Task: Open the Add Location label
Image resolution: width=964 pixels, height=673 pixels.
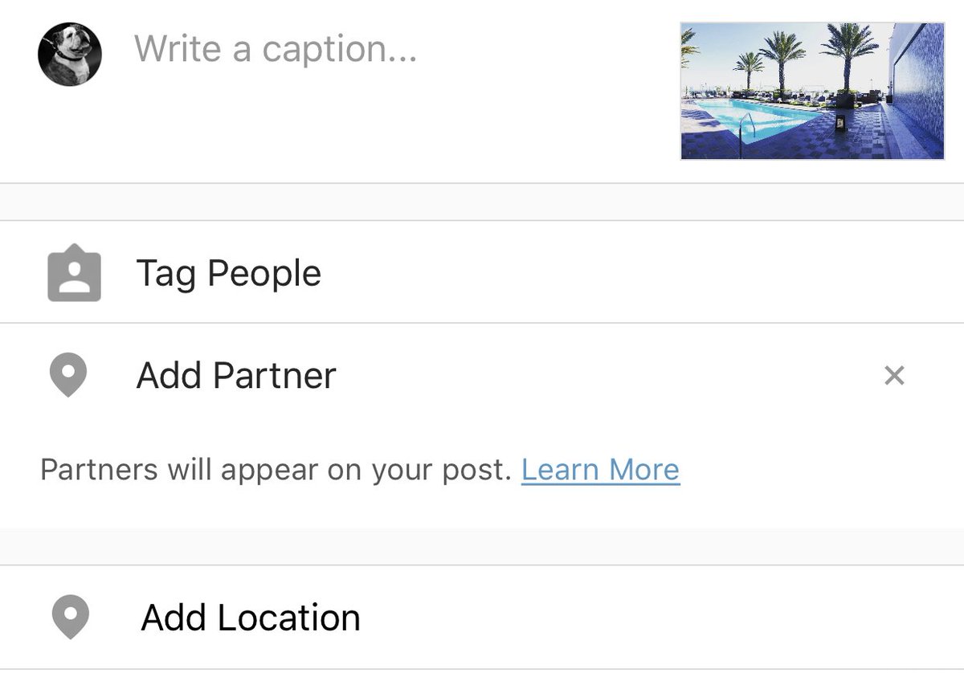Action: pyautogui.click(x=251, y=618)
